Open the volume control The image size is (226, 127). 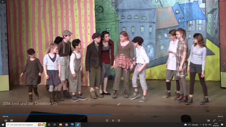(x=6, y=120)
